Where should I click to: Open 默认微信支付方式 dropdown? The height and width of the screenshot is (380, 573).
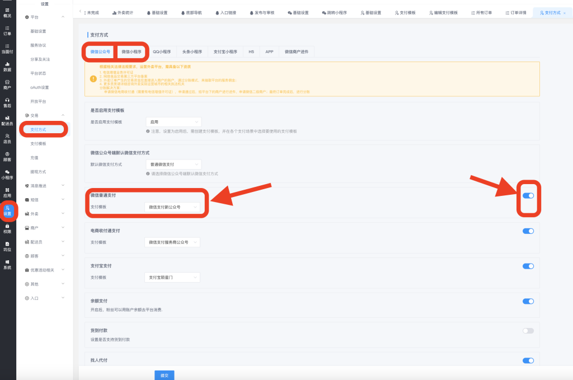pos(172,165)
